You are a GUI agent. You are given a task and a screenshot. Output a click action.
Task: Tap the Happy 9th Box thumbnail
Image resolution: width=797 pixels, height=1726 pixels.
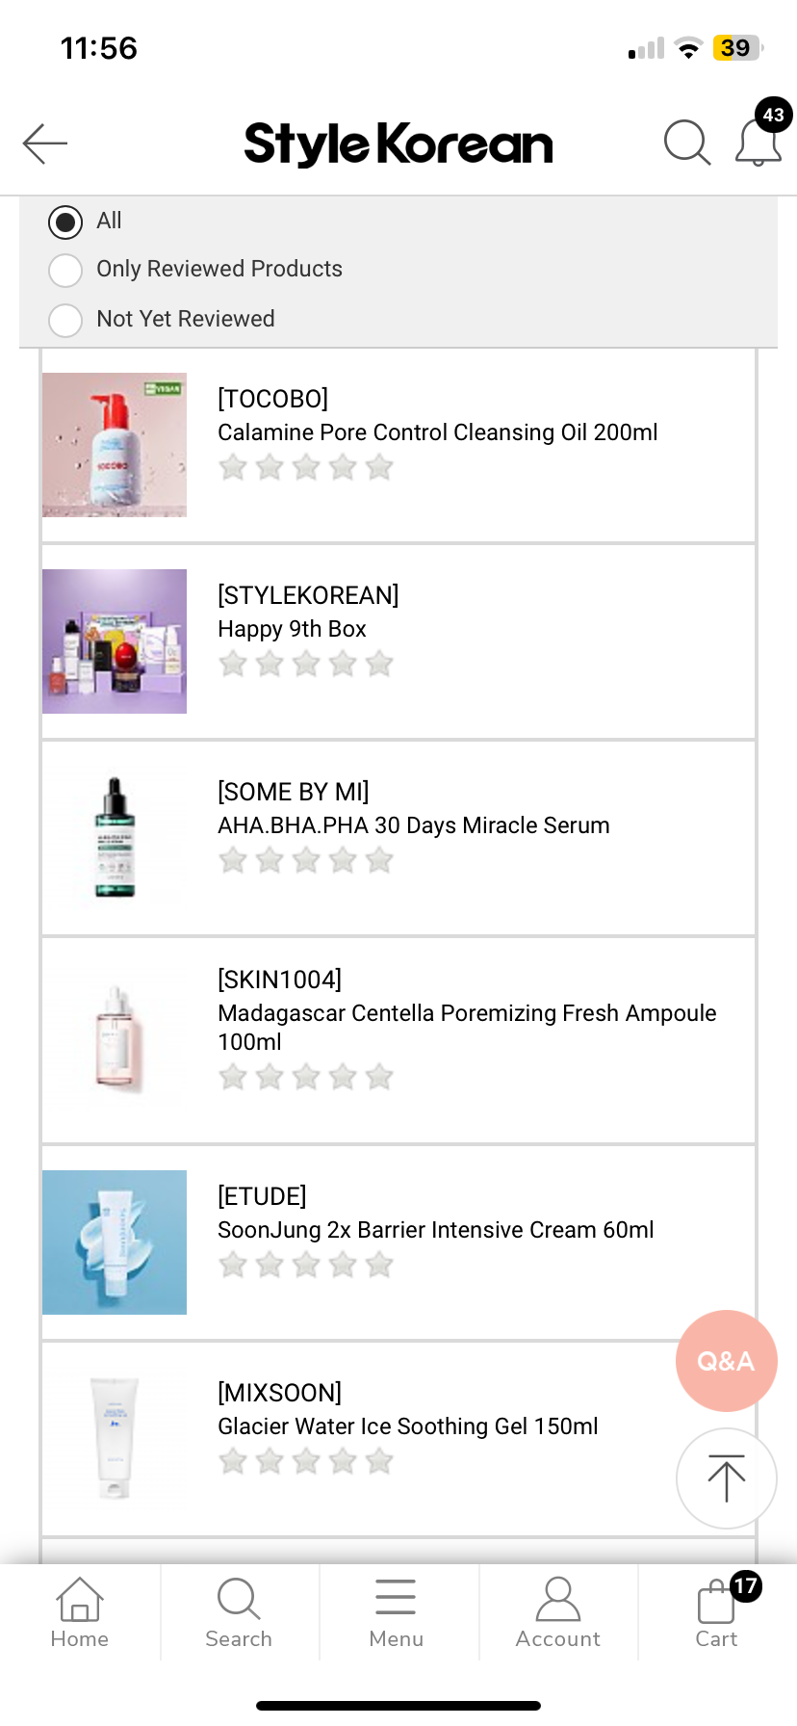pyautogui.click(x=115, y=641)
